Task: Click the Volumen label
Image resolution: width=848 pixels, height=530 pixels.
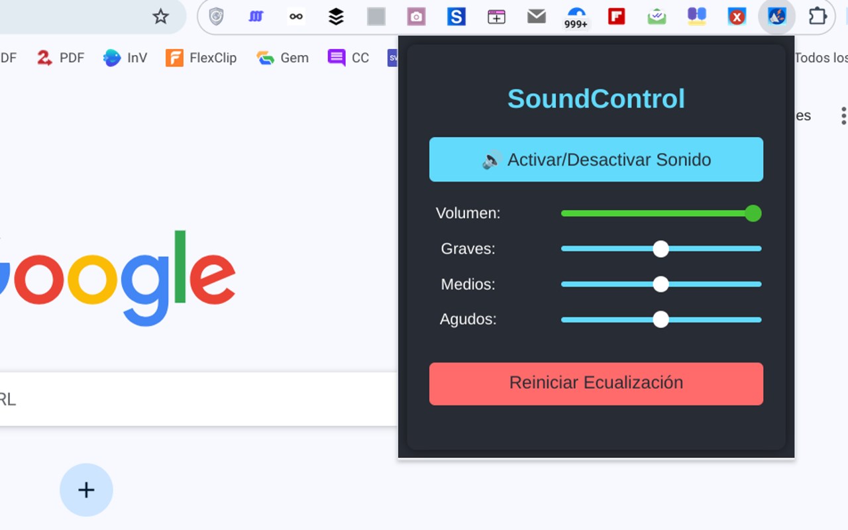Action: point(468,213)
